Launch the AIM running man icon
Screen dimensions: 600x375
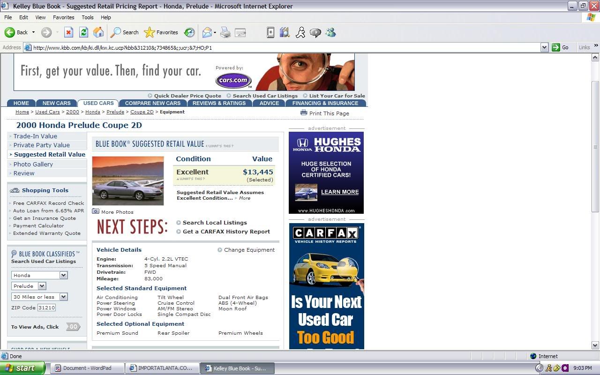pos(300,32)
